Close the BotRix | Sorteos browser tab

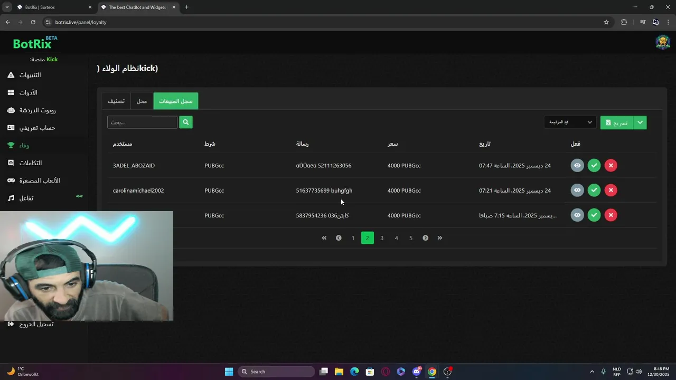[x=90, y=7]
